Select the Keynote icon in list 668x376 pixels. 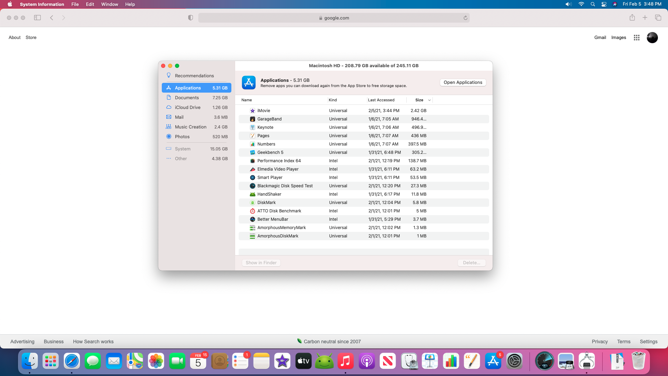(253, 127)
